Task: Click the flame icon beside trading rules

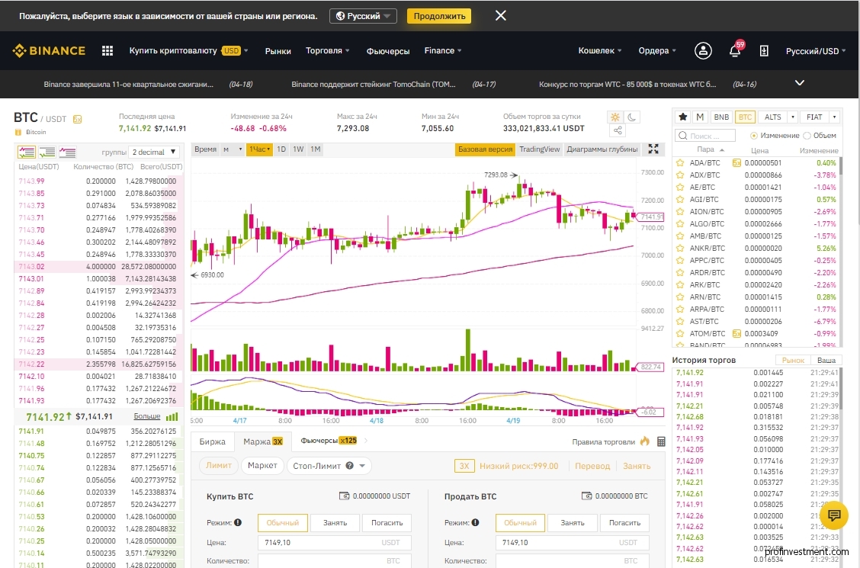Action: point(644,441)
